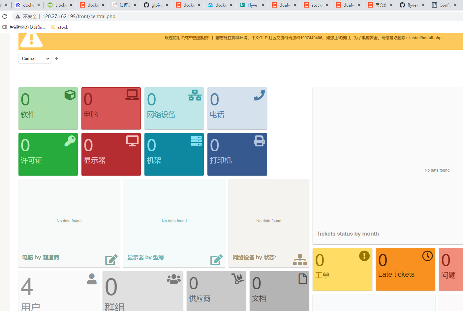Screen dimensions: 463x311
Task: Select the computer icon on 电脑 card
Action: pos(133,94)
